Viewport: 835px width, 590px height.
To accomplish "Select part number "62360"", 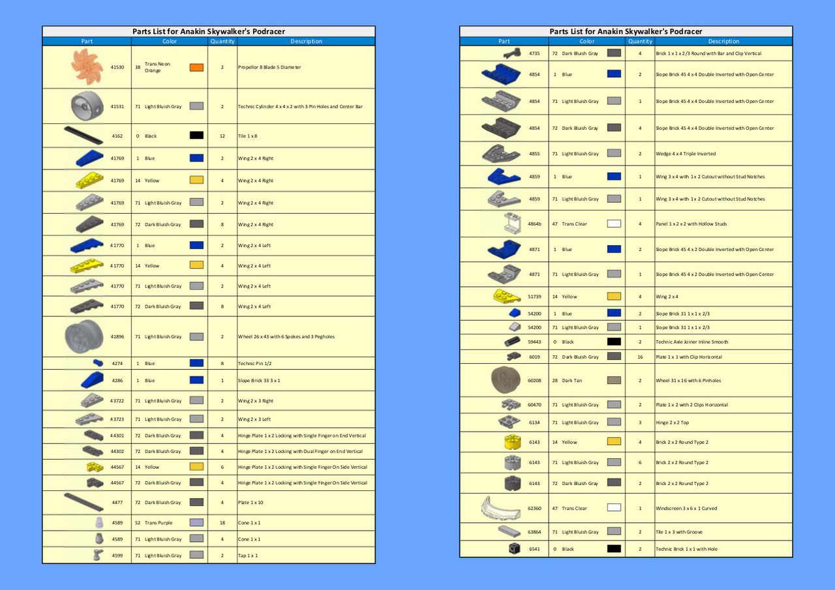I will coord(534,509).
